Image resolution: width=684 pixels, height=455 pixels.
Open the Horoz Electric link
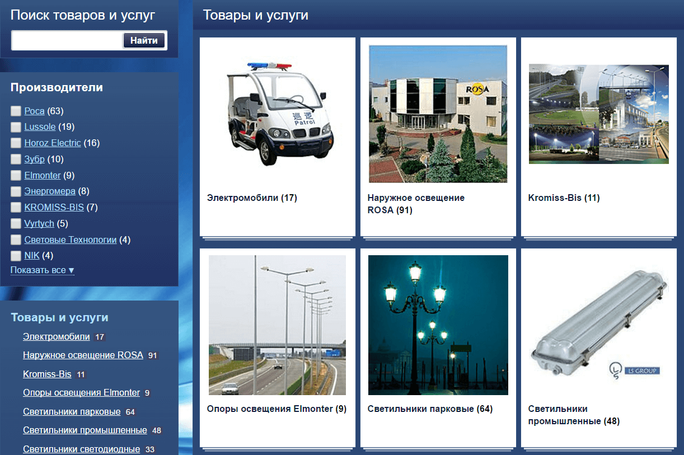point(53,143)
